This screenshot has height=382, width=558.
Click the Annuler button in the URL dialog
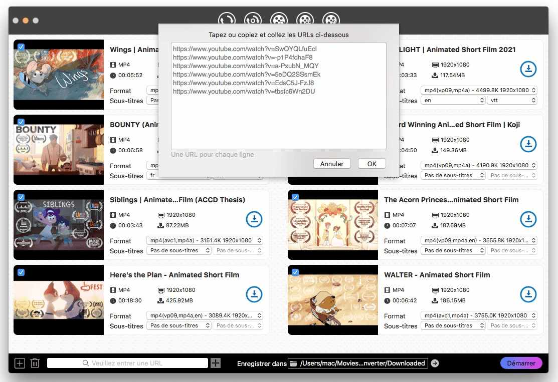click(x=332, y=164)
